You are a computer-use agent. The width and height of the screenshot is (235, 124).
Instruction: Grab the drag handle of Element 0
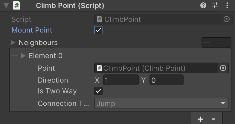coord(14,55)
